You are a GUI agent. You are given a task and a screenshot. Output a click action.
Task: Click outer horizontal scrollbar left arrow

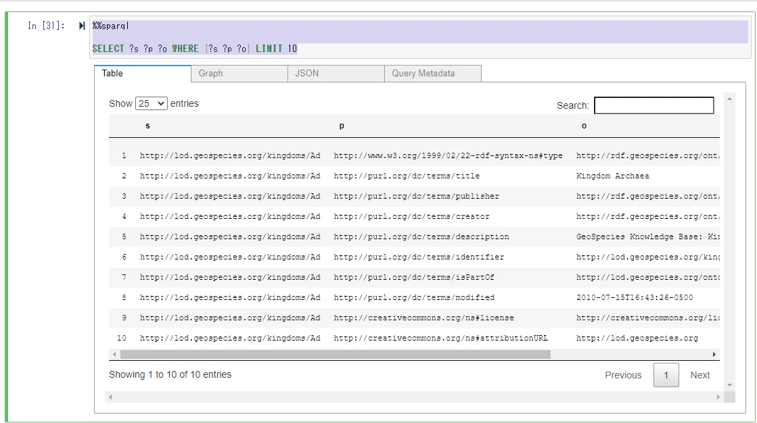coord(110,397)
